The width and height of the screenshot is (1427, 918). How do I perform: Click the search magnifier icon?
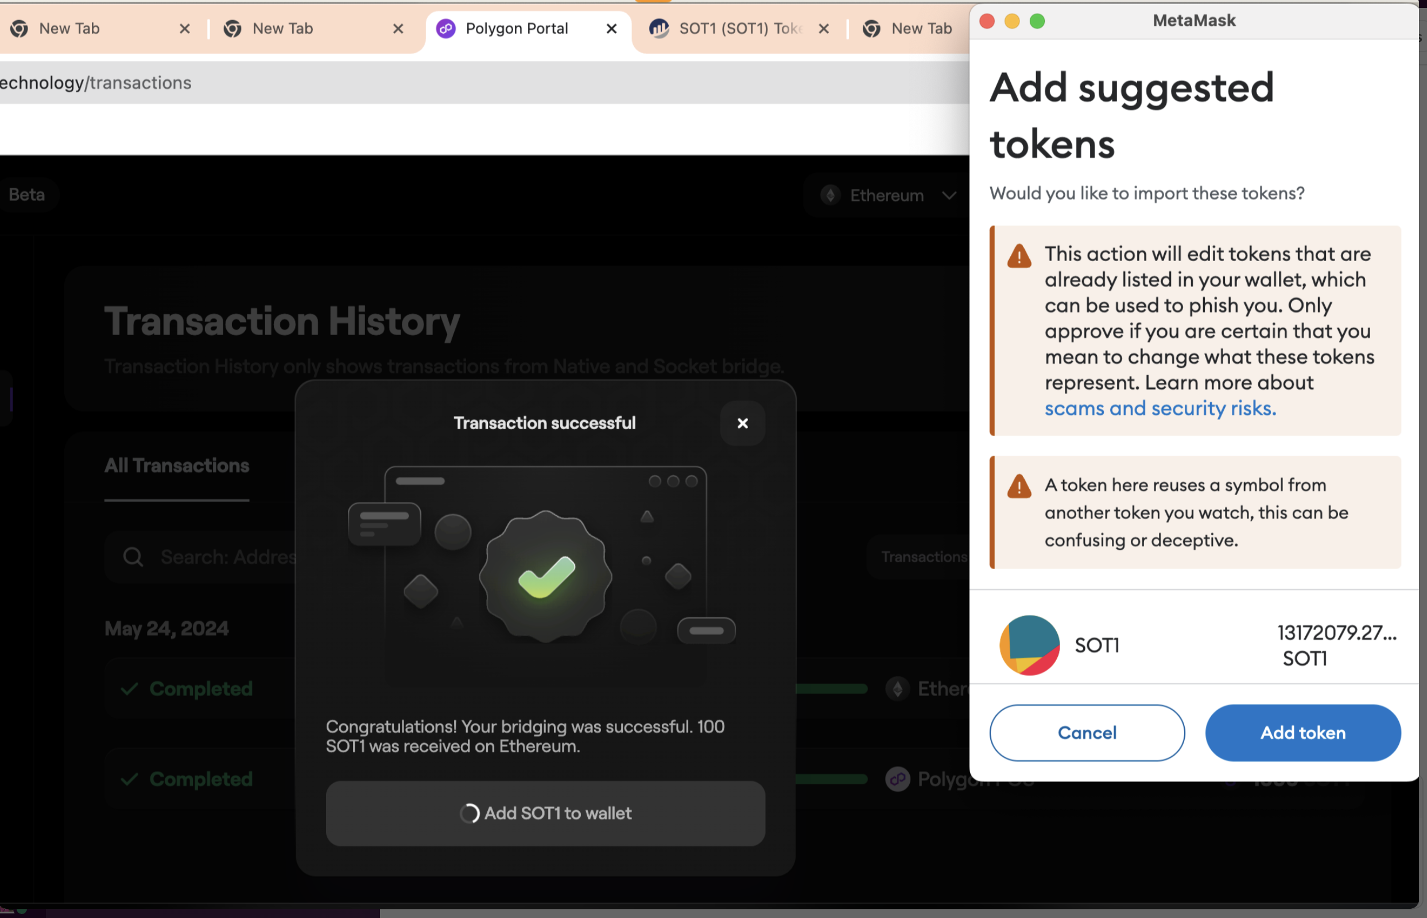pyautogui.click(x=133, y=557)
